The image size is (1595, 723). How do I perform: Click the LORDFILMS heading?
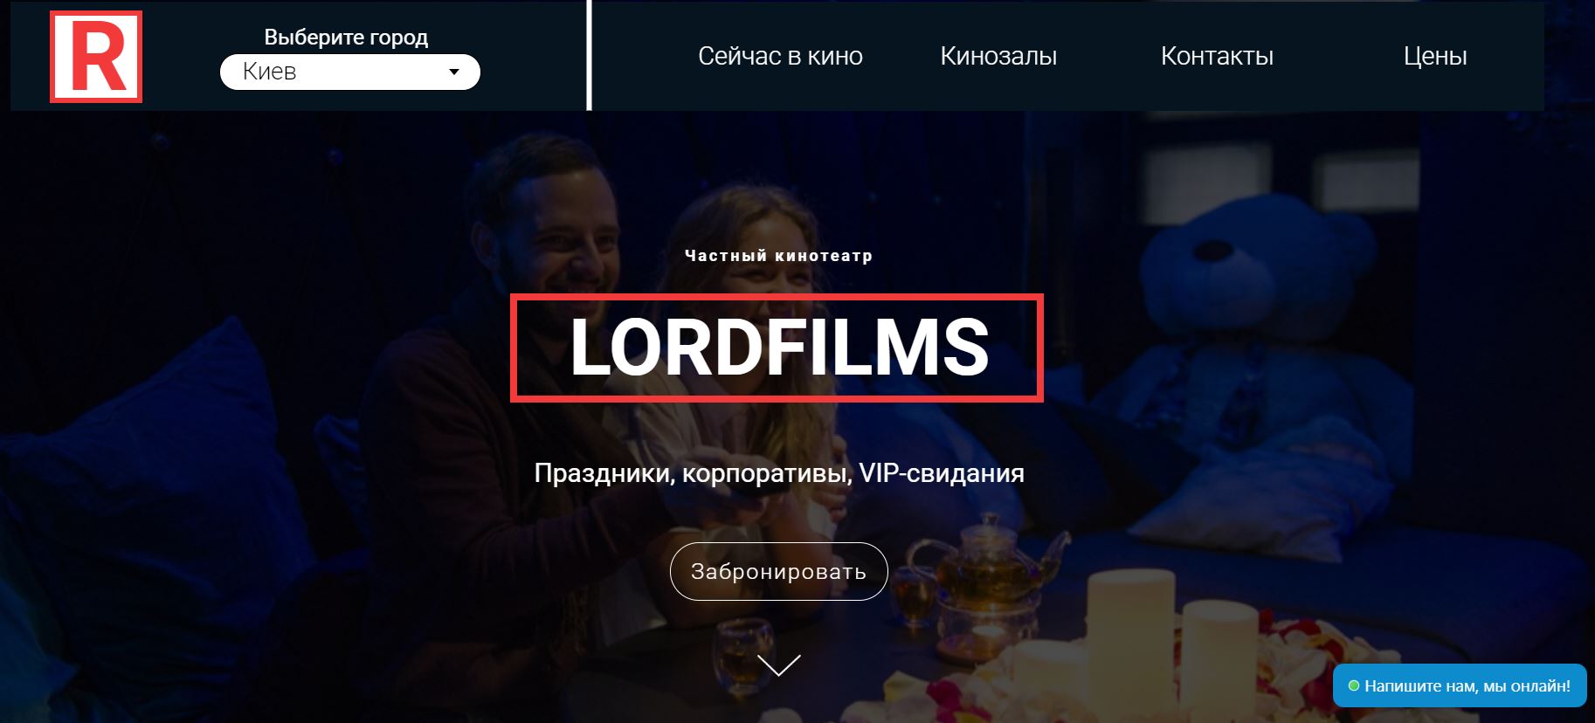(x=777, y=348)
